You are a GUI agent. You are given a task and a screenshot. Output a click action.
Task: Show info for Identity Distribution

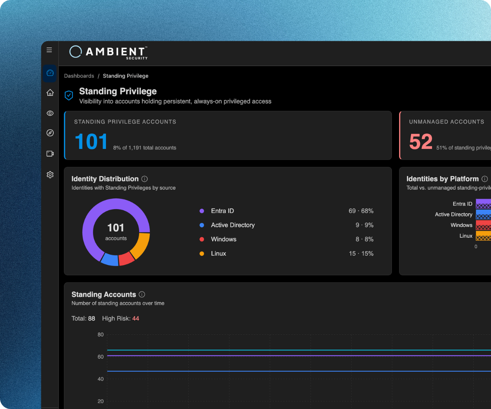pyautogui.click(x=144, y=179)
